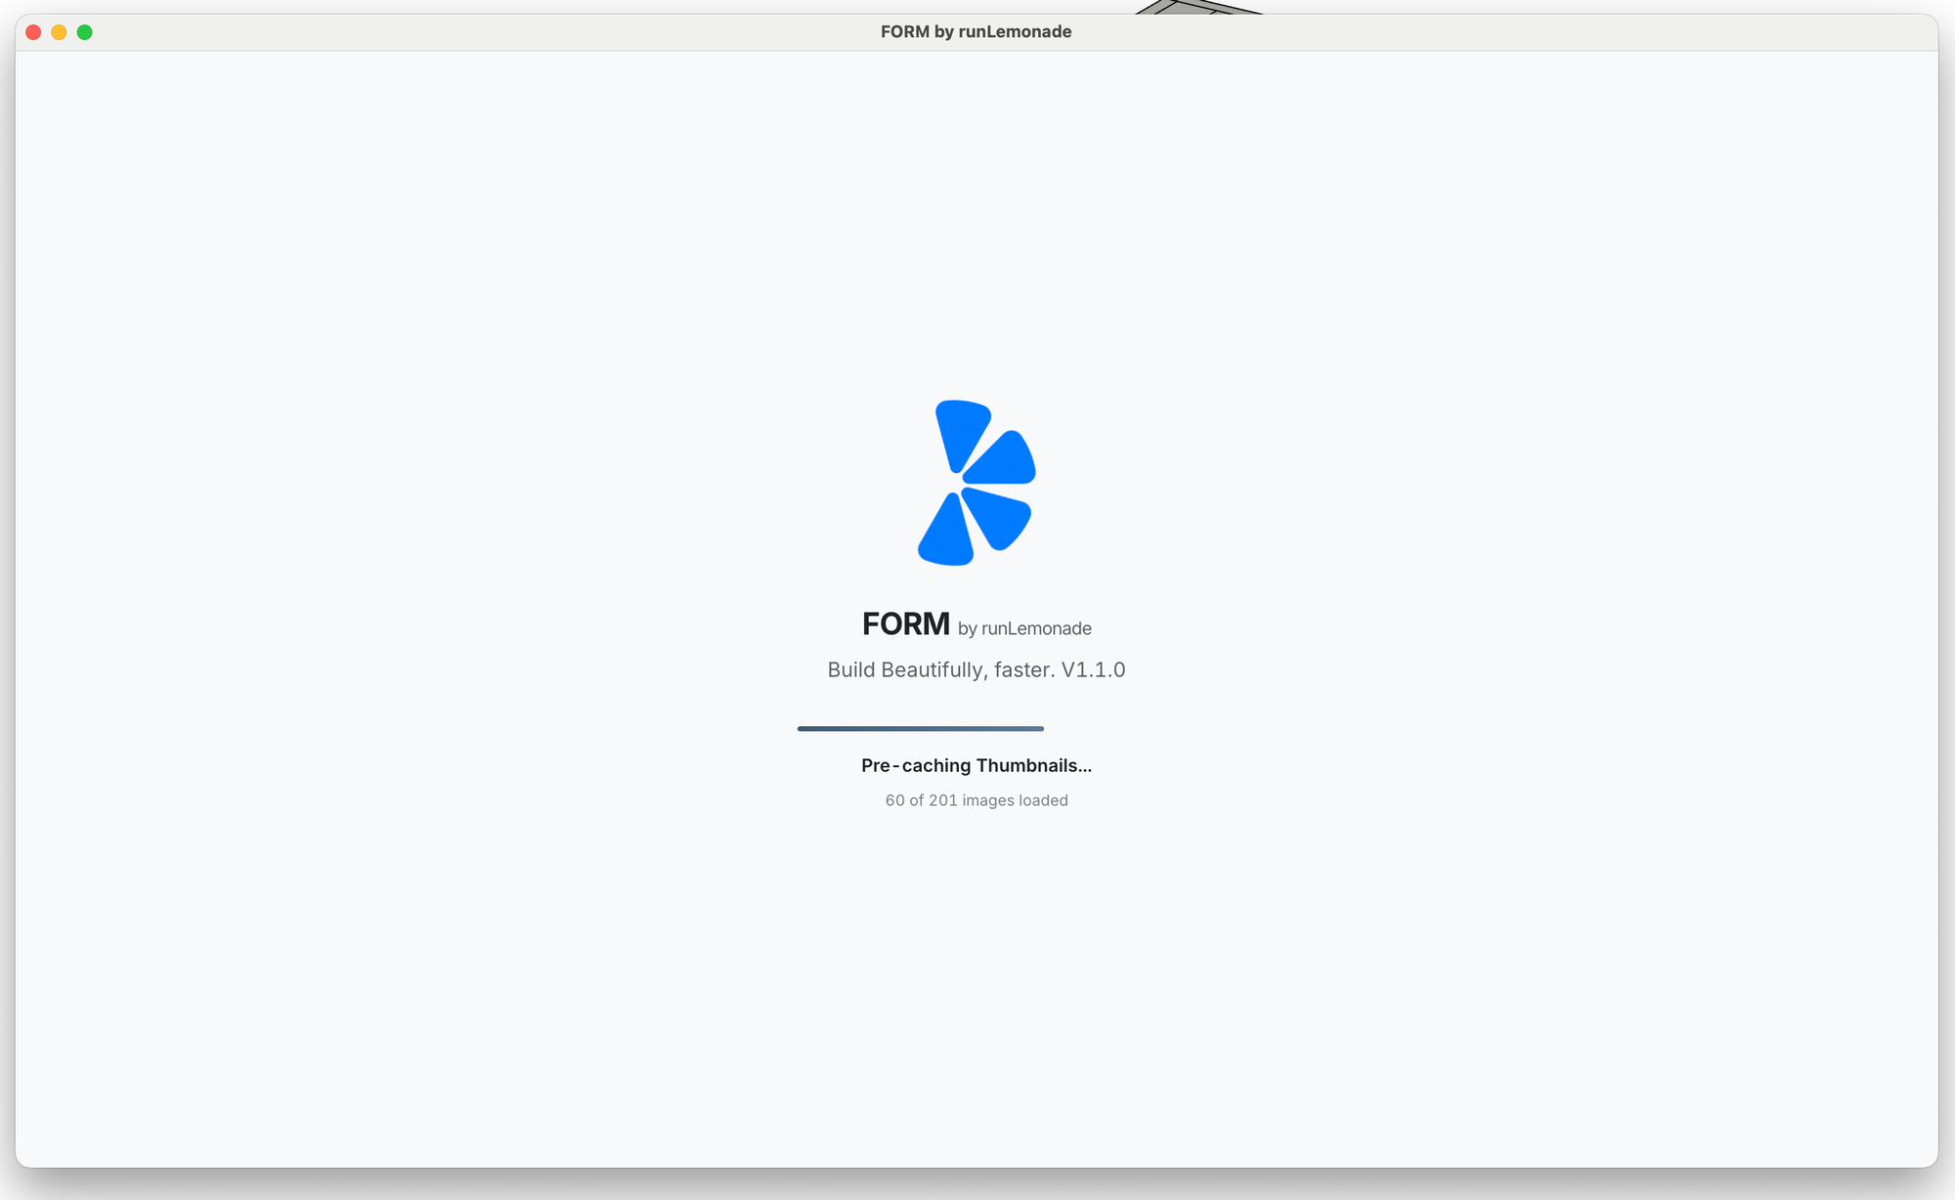Viewport: 1955px width, 1200px height.
Task: Click the 'images loaded' text
Action: coord(1015,800)
